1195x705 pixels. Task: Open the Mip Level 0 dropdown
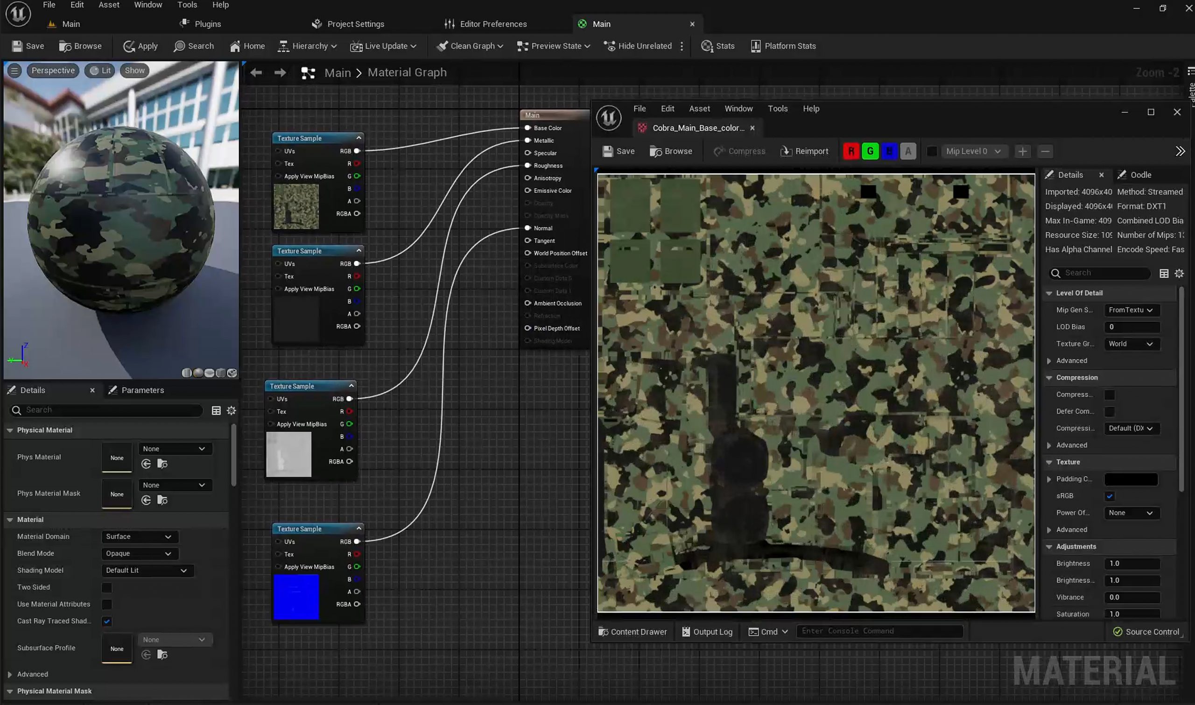coord(973,151)
